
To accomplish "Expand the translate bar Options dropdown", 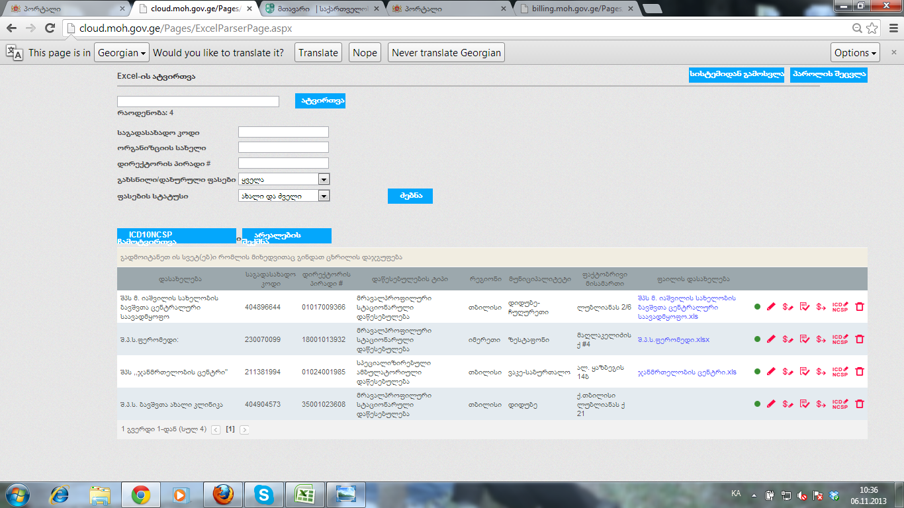I will (x=855, y=53).
